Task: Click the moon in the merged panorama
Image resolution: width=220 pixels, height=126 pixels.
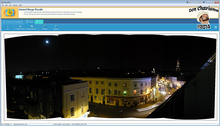Action: coord(47,41)
